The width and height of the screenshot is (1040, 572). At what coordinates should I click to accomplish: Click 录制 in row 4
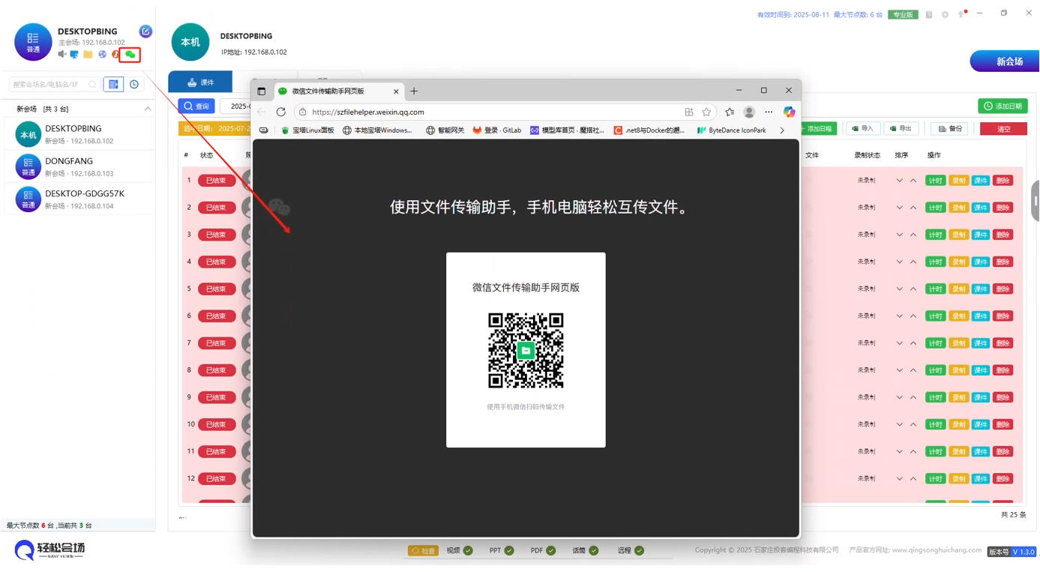click(x=958, y=262)
